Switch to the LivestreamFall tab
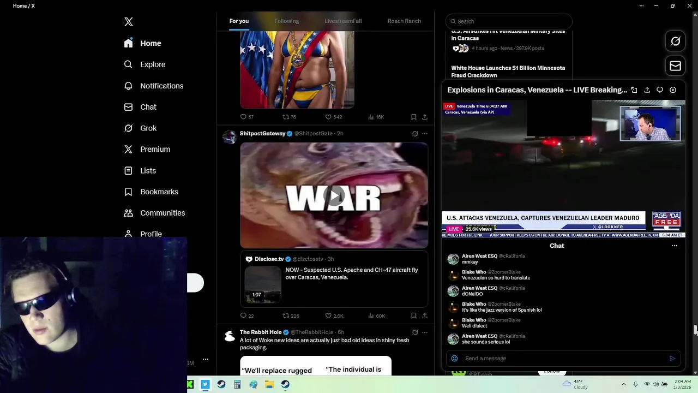The height and width of the screenshot is (393, 698). point(343,21)
